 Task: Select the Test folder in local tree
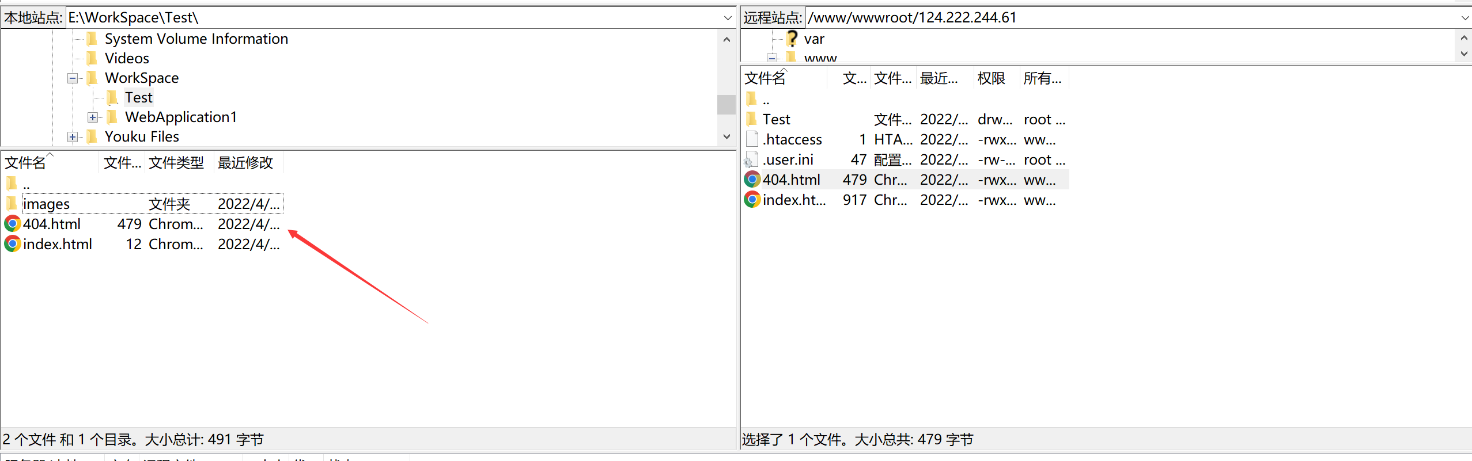139,97
